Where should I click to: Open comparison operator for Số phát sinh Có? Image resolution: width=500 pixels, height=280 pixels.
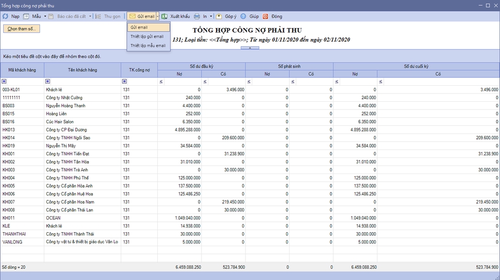click(293, 82)
